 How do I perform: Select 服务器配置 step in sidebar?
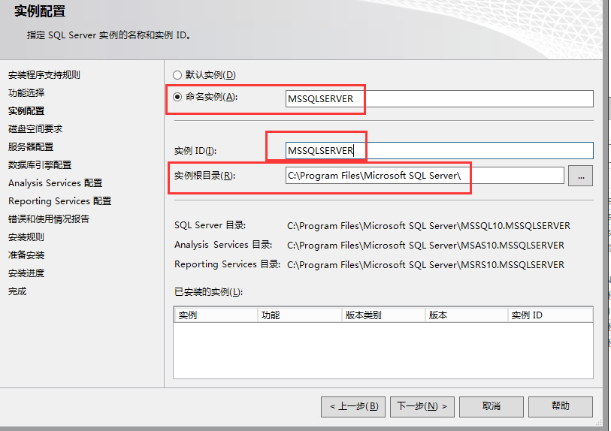point(31,146)
